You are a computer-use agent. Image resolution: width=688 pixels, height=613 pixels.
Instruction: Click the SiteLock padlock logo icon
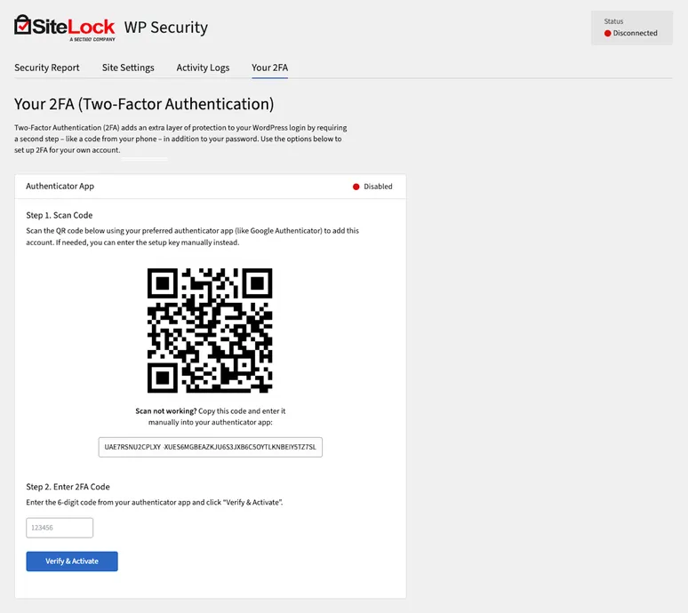(23, 25)
